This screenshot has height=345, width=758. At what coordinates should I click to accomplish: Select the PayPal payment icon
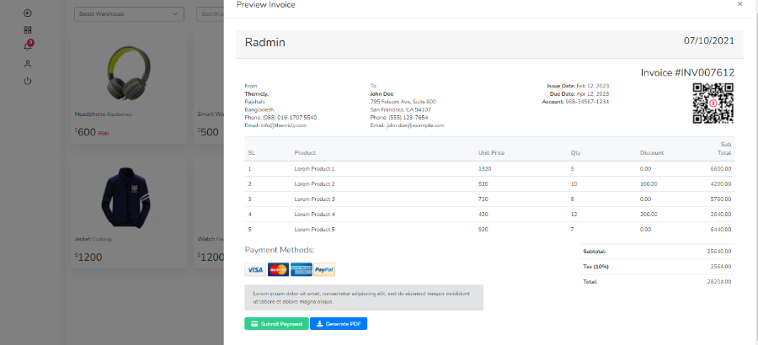324,269
